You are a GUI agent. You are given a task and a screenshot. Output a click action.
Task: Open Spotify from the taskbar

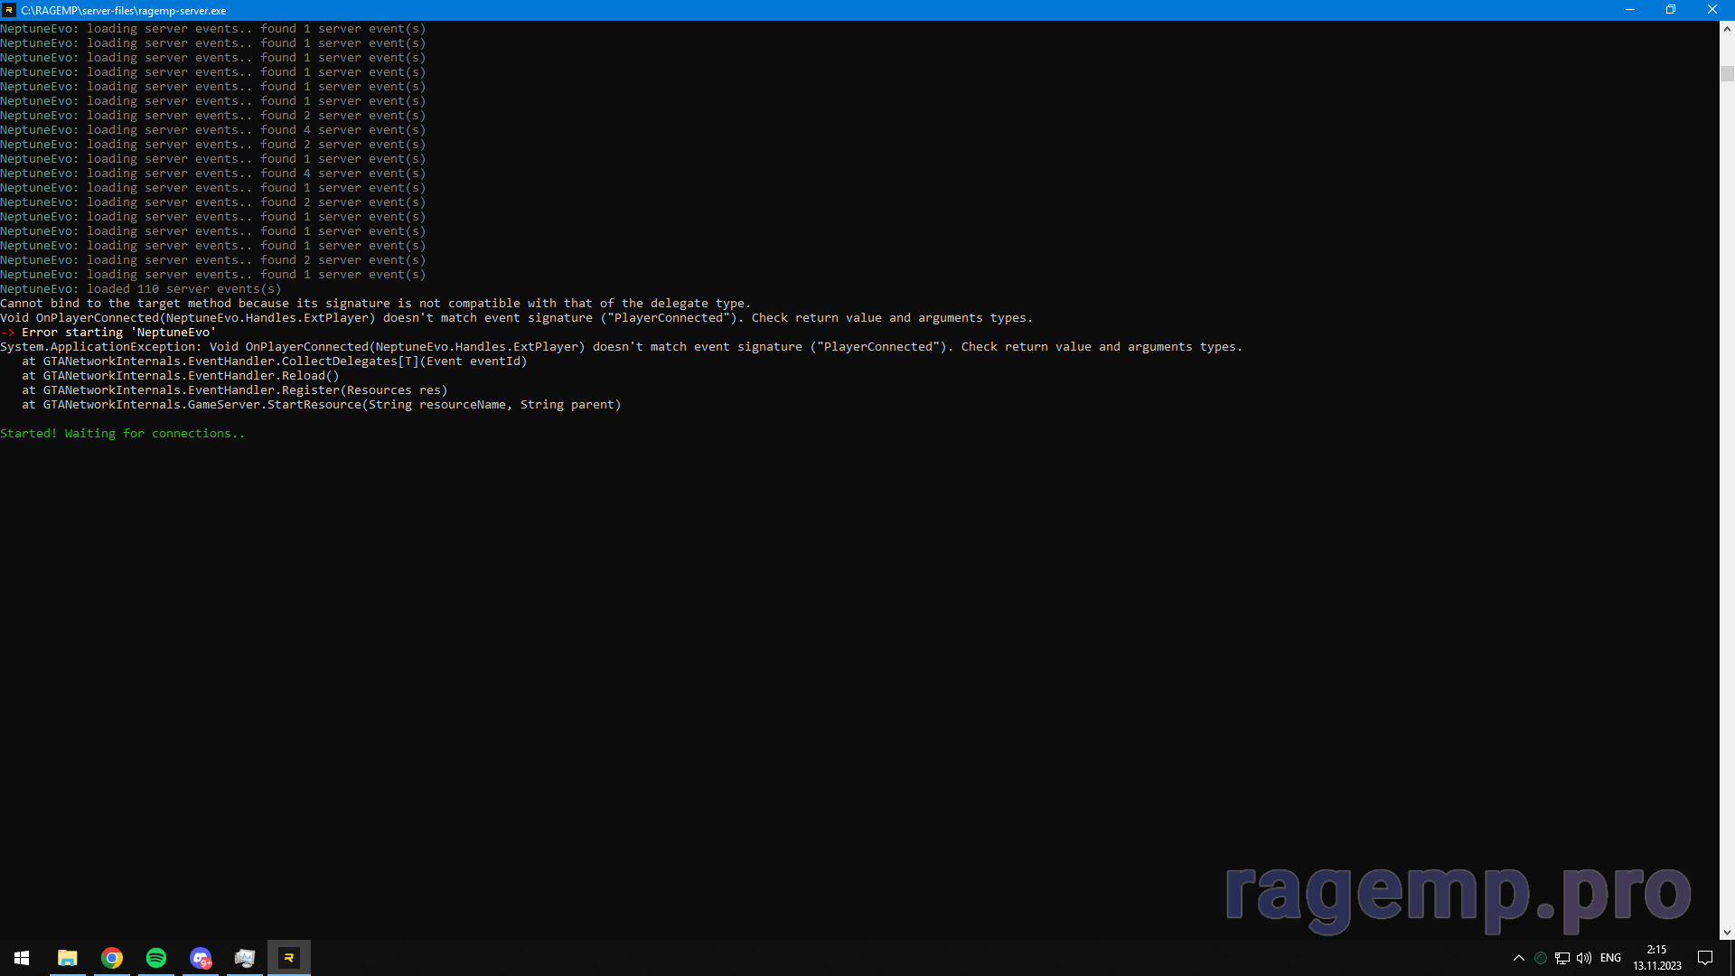[156, 958]
